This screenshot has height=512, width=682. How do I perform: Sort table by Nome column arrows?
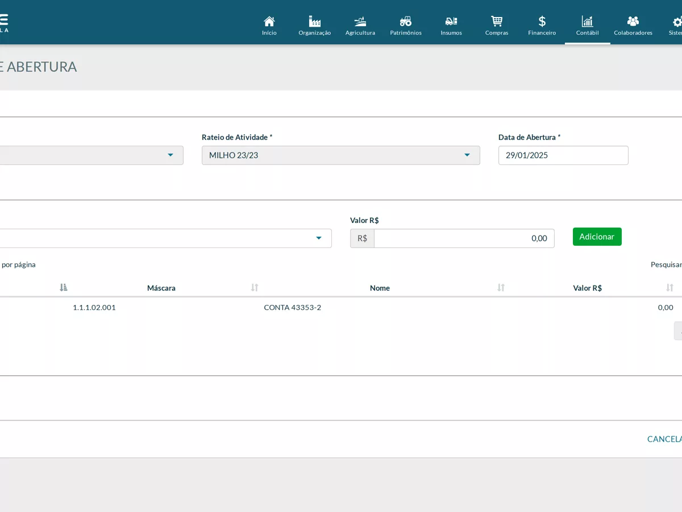pyautogui.click(x=501, y=288)
